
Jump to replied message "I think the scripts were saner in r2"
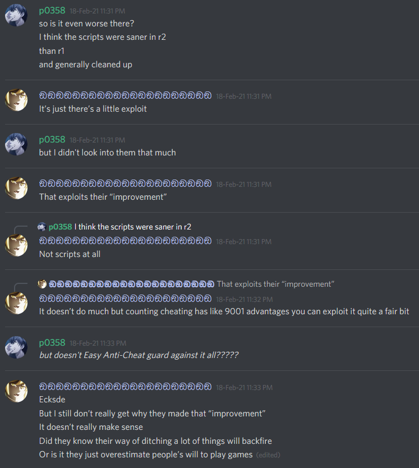pyautogui.click(x=133, y=227)
